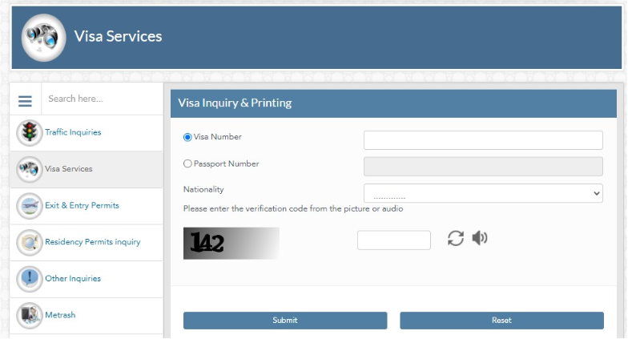
Task: Click the Metrash icon in sidebar
Action: [29, 316]
